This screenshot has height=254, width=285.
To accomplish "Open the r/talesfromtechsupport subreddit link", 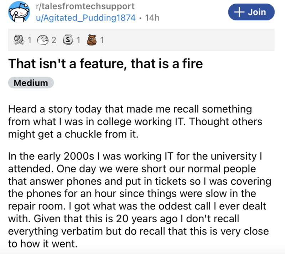I will pos(85,6).
